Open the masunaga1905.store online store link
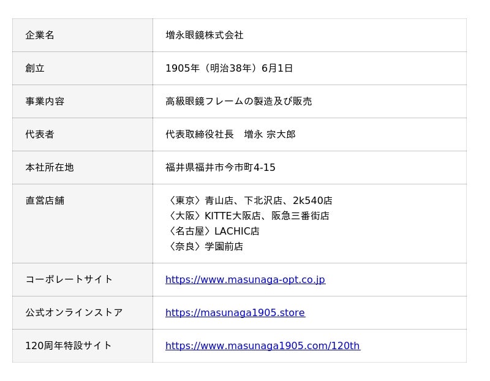The image size is (490, 381). coord(235,313)
